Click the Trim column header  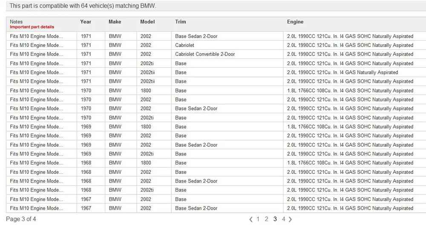pos(181,22)
